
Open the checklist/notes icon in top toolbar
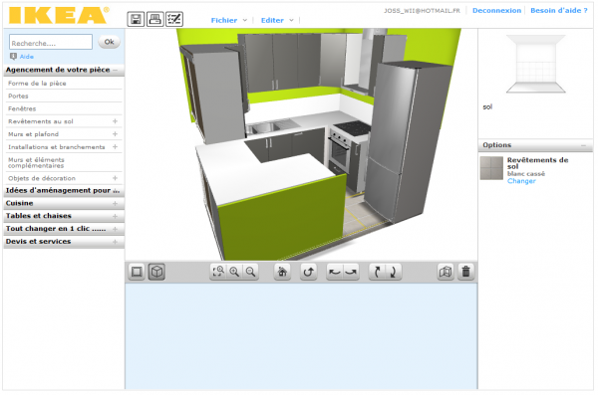(x=174, y=19)
